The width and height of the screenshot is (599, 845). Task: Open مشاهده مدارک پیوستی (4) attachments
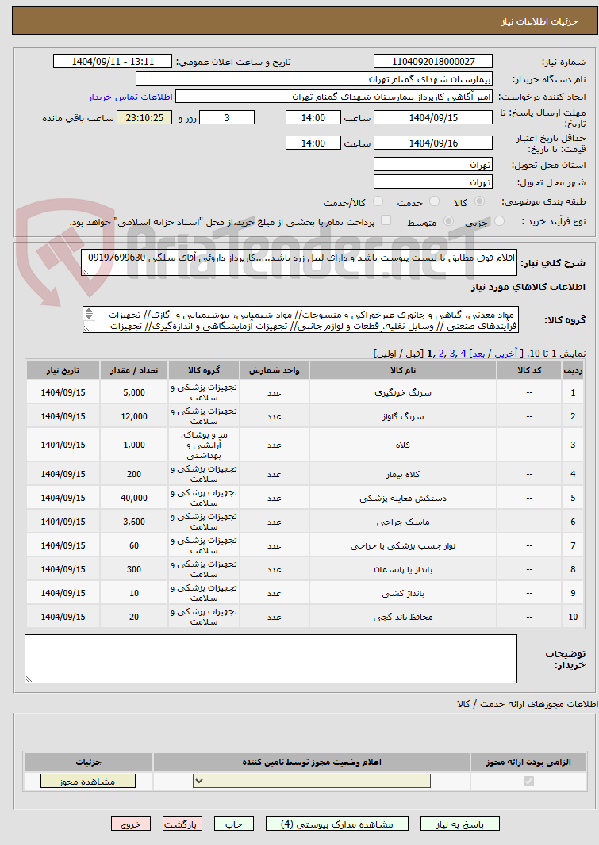[x=337, y=824]
